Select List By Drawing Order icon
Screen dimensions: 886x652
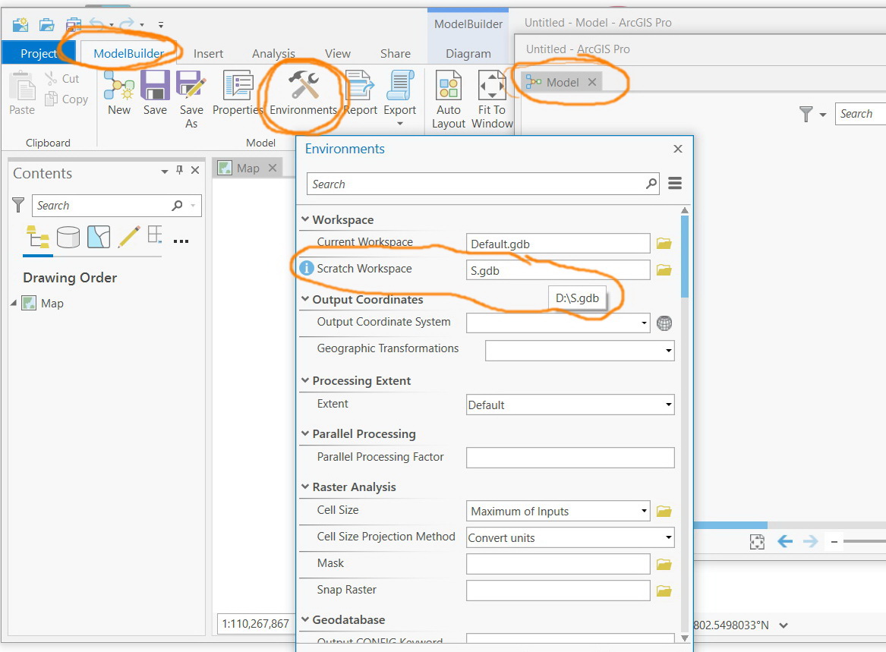(x=38, y=237)
